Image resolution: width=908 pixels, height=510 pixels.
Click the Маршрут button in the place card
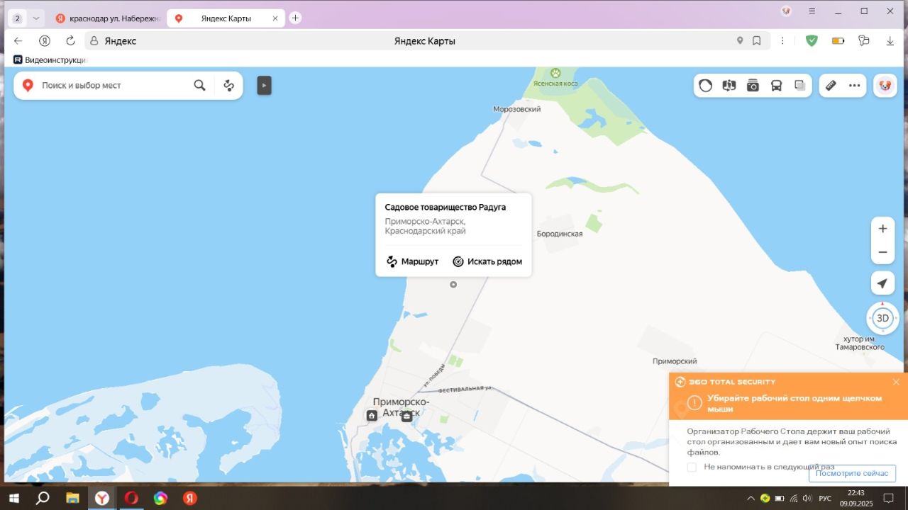(x=412, y=261)
